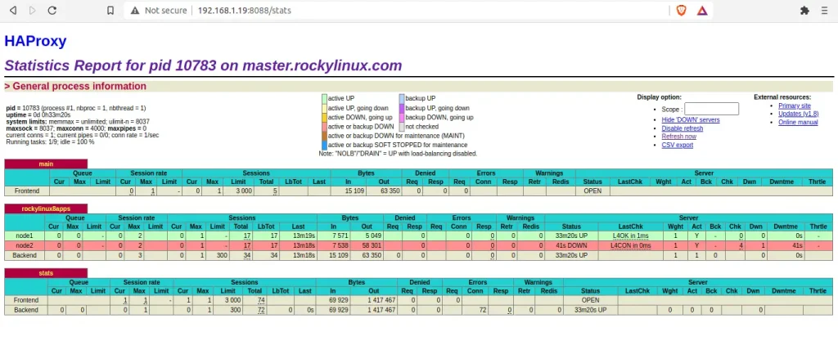Click the active or backup DOWN legend swatch
The width and height of the screenshot is (838, 341).
[x=324, y=127]
